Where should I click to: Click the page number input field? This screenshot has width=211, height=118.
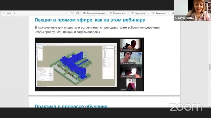coord(3,13)
